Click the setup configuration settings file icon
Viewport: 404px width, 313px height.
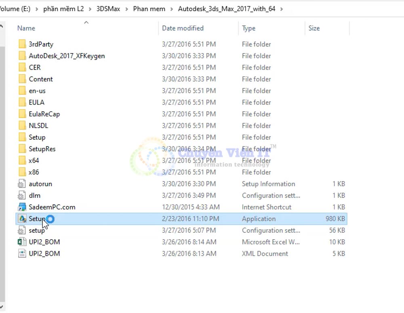(x=22, y=230)
